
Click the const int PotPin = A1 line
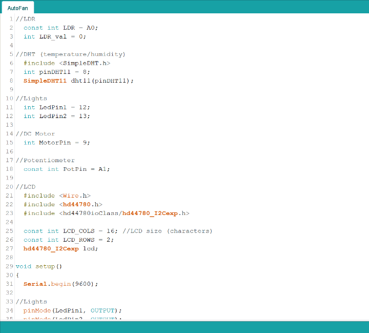[x=67, y=169]
